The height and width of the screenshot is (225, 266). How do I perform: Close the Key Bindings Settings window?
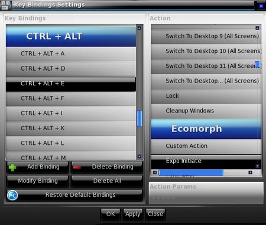pos(261,6)
